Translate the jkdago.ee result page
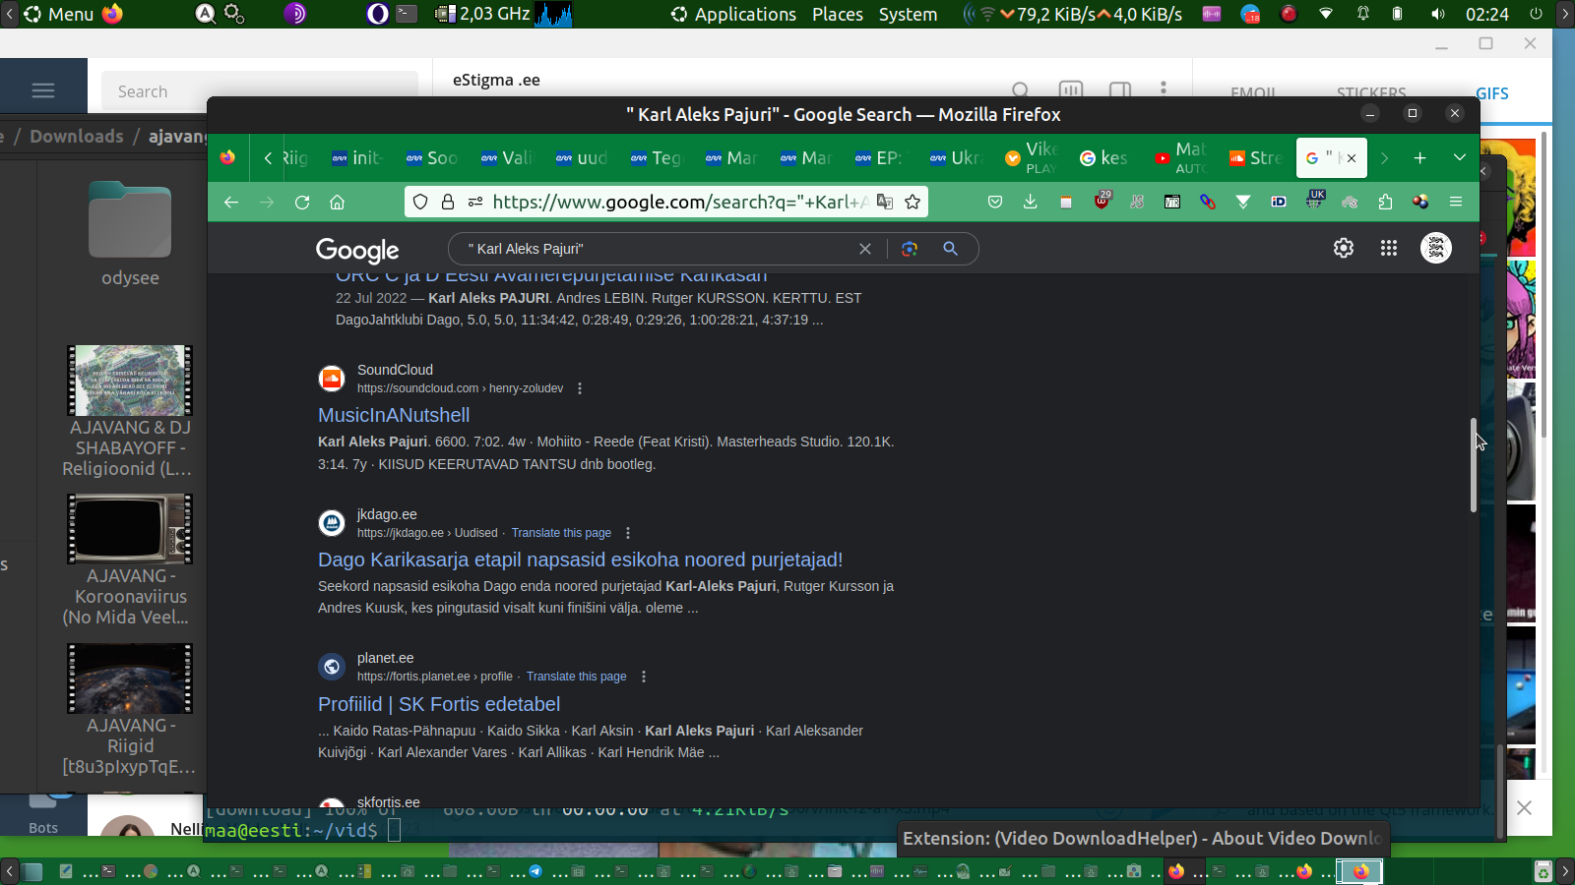Viewport: 1575px width, 885px height. click(561, 533)
